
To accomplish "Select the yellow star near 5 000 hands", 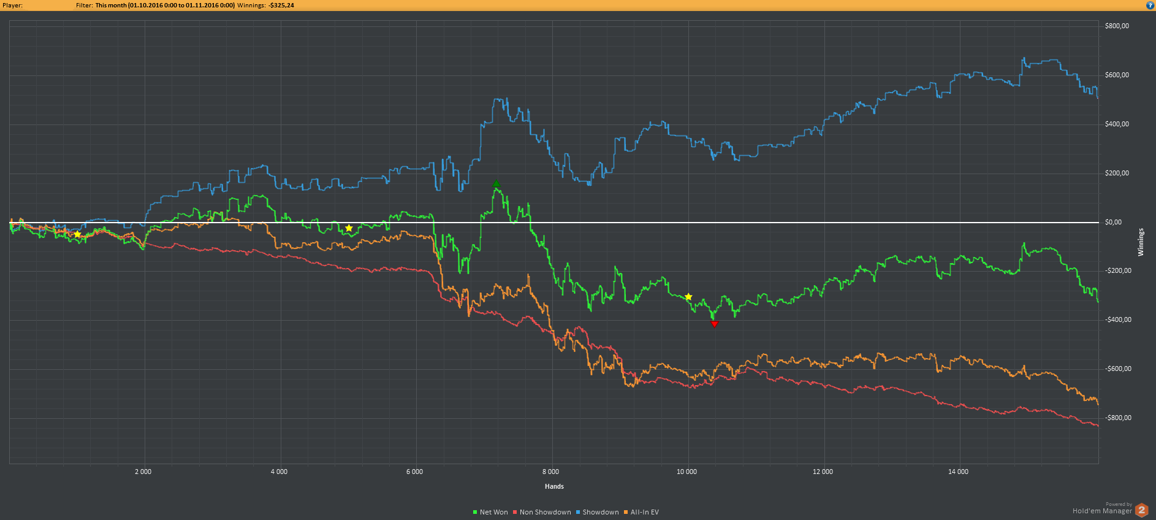I will (x=349, y=228).
